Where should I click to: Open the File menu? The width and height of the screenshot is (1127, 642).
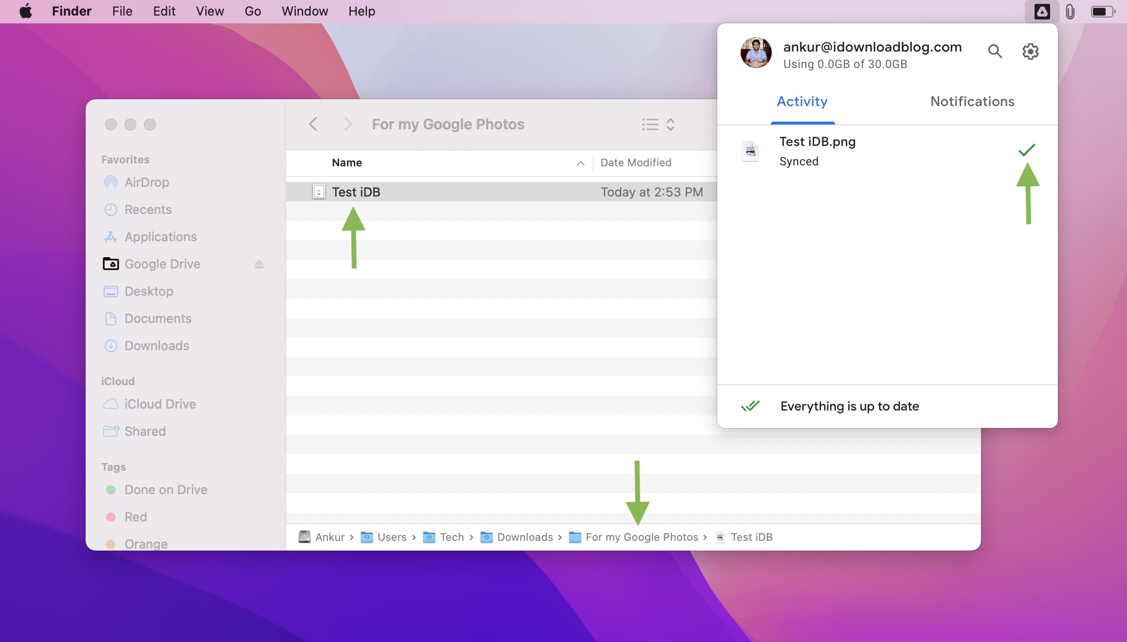(122, 11)
